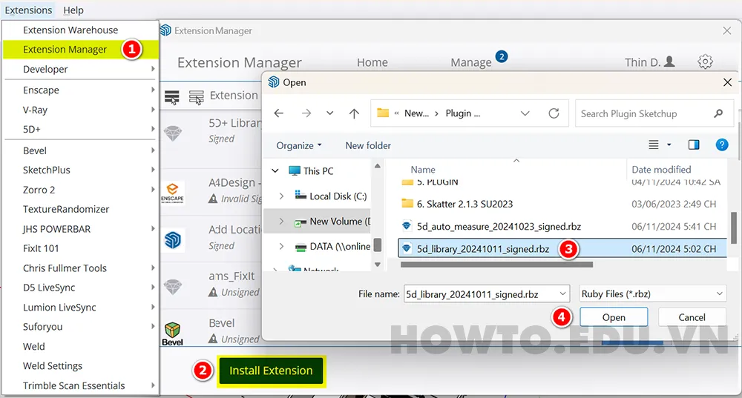
Task: Click the user account icon beside Thin D.
Action: (670, 62)
